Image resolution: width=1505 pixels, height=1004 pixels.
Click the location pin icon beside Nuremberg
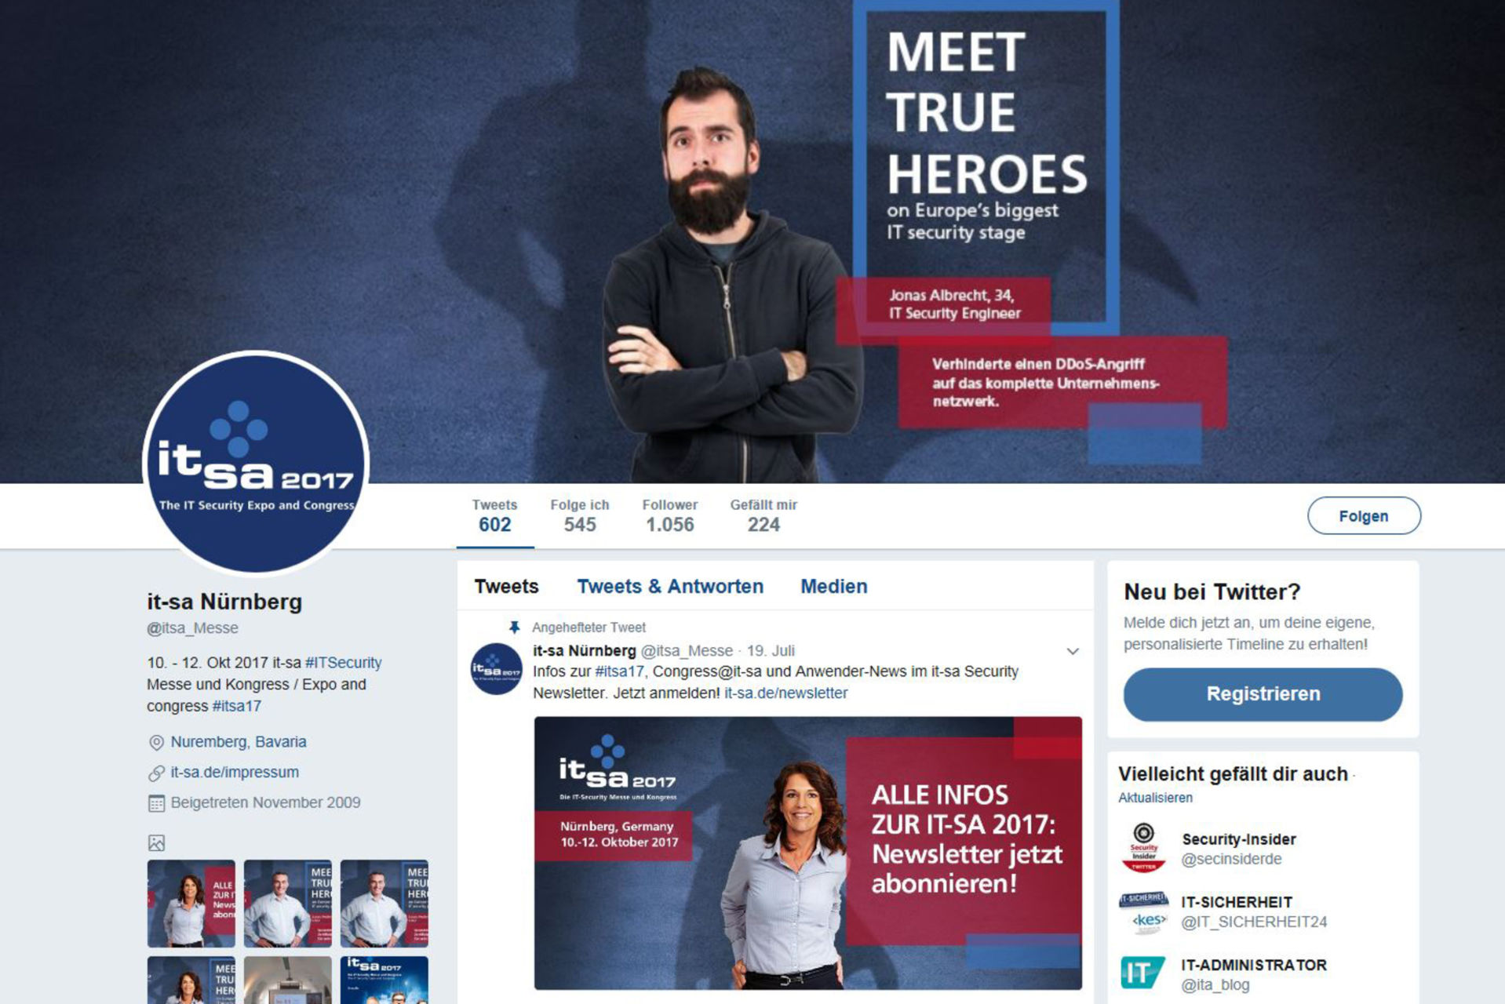156,742
